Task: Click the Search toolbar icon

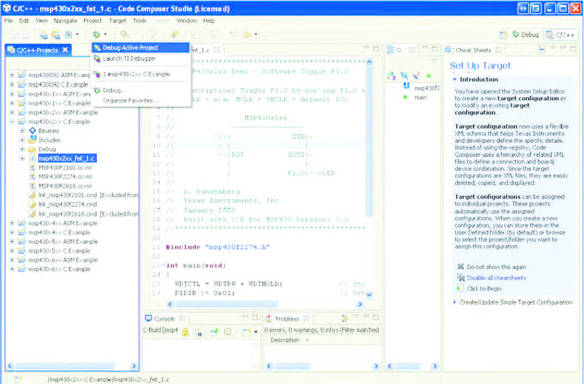Action: click(125, 34)
